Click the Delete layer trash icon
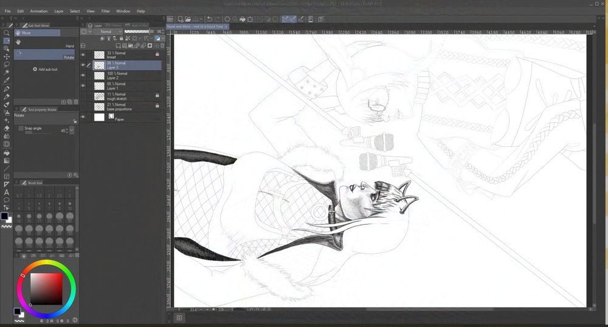This screenshot has width=608, height=327. coord(162,46)
